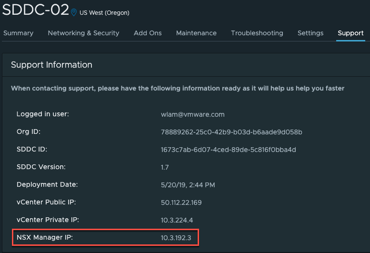Click the Org ID value
Screen dimensions: 370x253
coord(231,132)
